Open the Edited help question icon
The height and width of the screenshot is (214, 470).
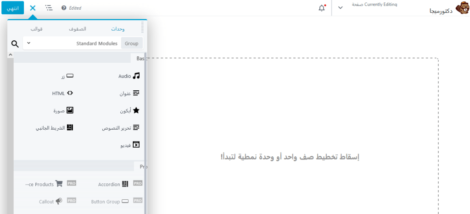(64, 8)
